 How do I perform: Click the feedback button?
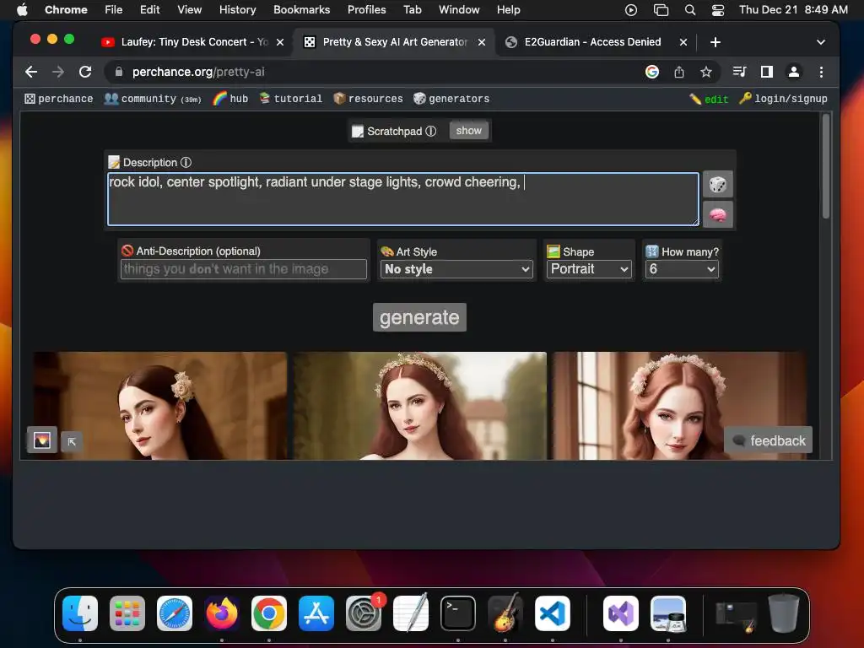pyautogui.click(x=768, y=440)
